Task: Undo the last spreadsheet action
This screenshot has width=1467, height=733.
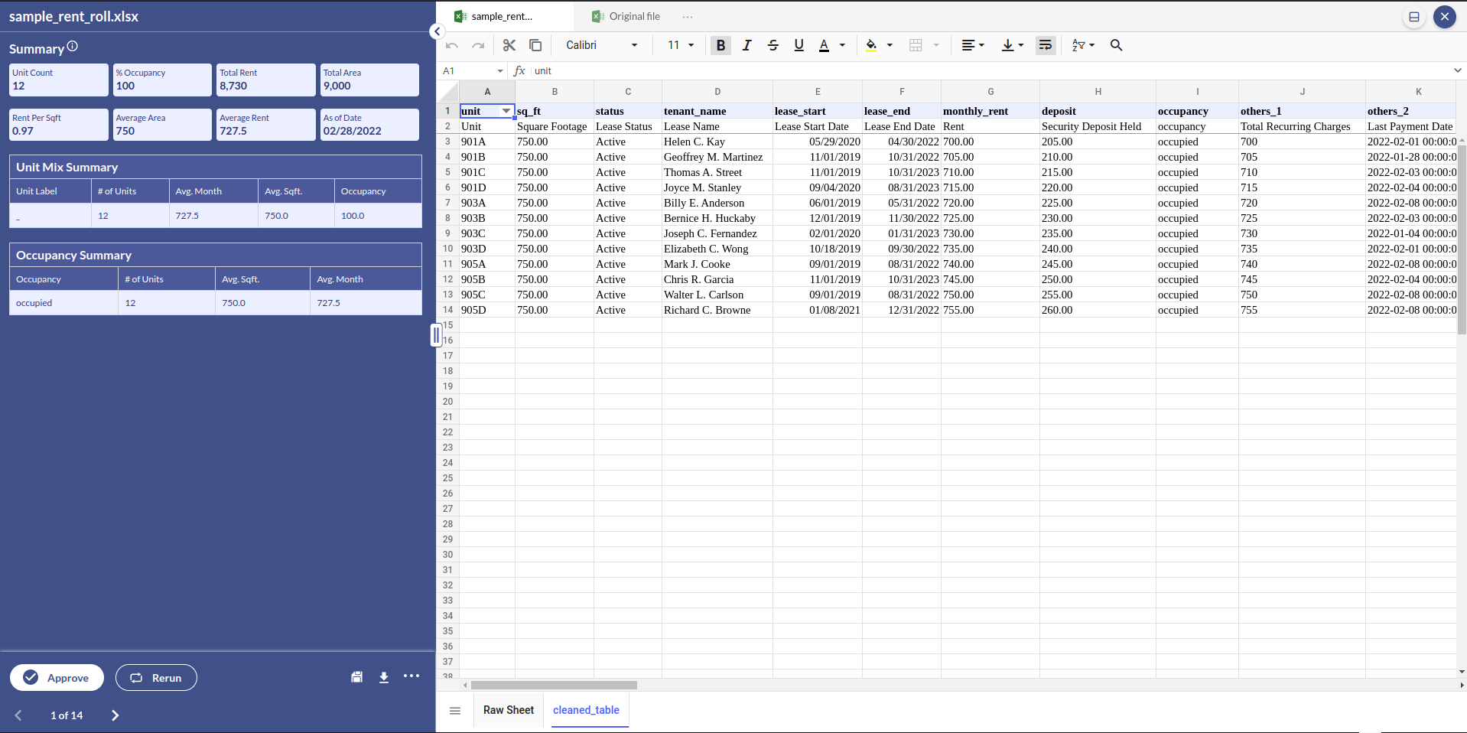Action: pyautogui.click(x=452, y=46)
